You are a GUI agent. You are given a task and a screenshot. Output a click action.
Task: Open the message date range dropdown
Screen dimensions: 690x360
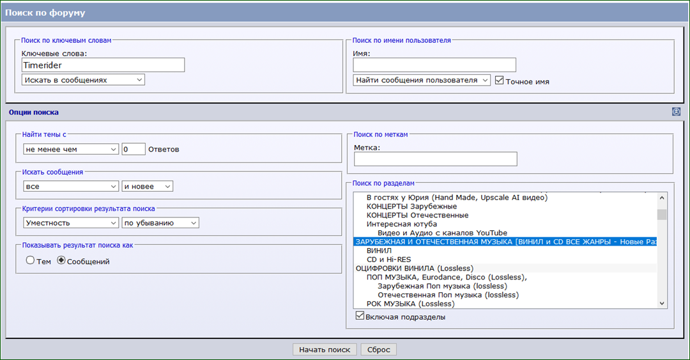pyautogui.click(x=71, y=186)
